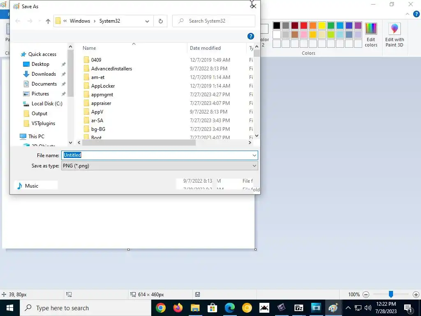421x316 pixels.
Task: Select Pictures in navigation pane
Action: (40, 94)
